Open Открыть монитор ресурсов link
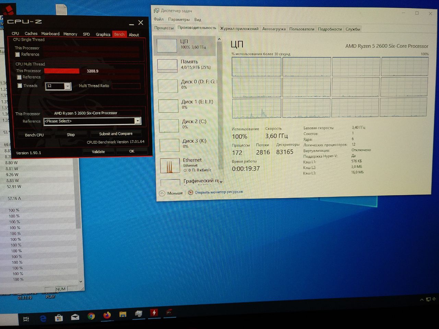439x329 pixels. (219, 192)
